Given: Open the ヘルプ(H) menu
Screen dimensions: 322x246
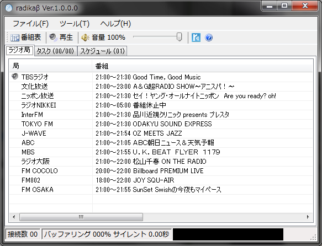Looking at the screenshot, I should 115,24.
